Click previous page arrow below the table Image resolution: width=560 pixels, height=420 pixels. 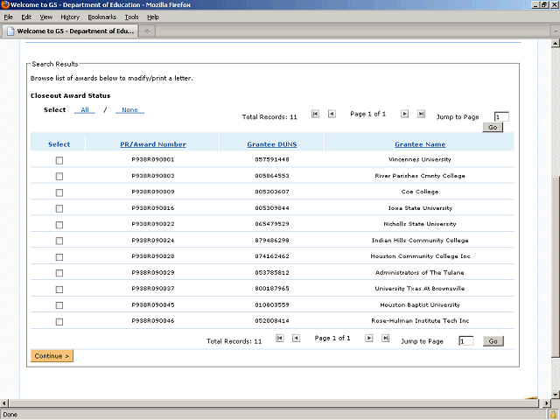pos(296,338)
